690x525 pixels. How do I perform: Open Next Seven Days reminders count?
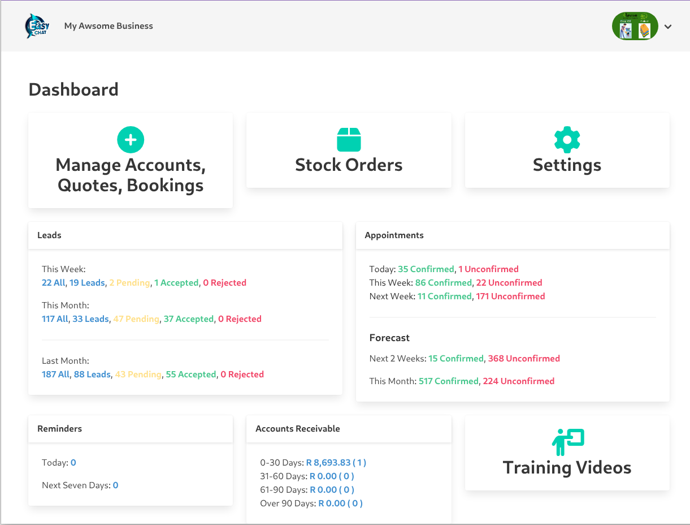(x=116, y=485)
